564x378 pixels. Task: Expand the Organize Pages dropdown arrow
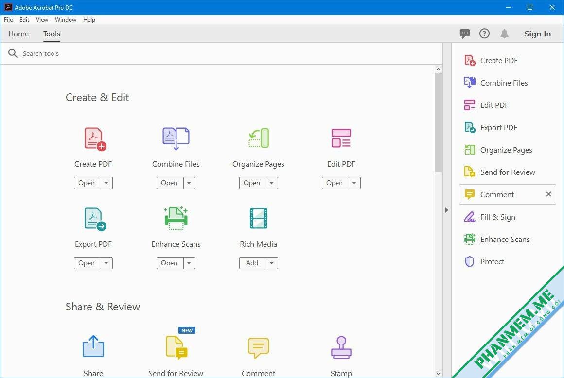pos(272,183)
